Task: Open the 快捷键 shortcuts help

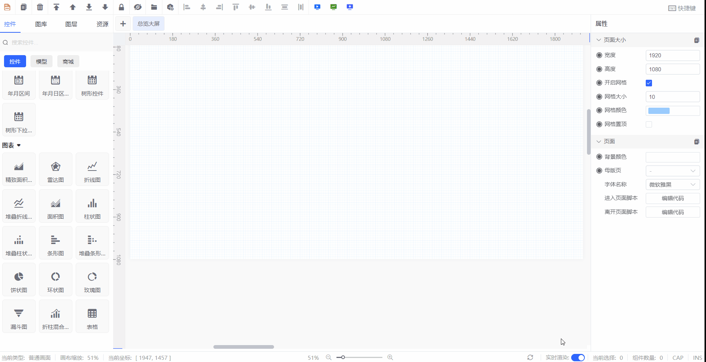Action: 682,8
